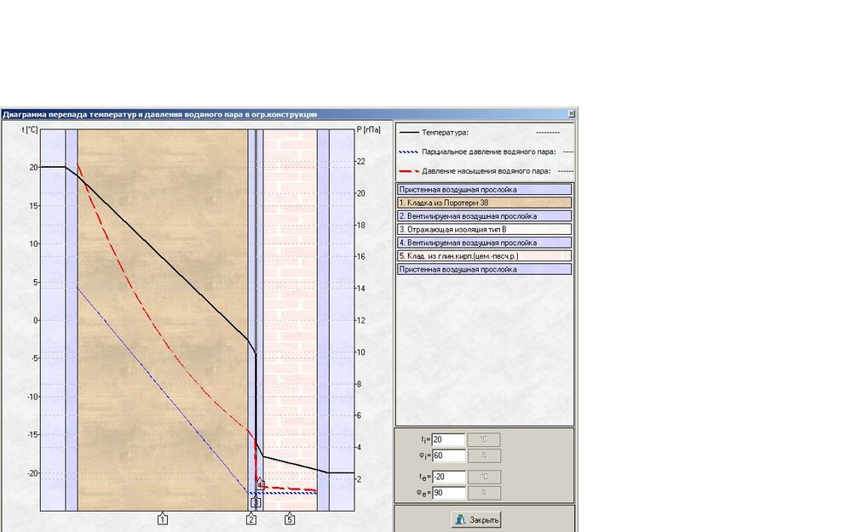This screenshot has height=532, width=852.
Task: Focus the ti interior temperature field
Action: pos(448,440)
